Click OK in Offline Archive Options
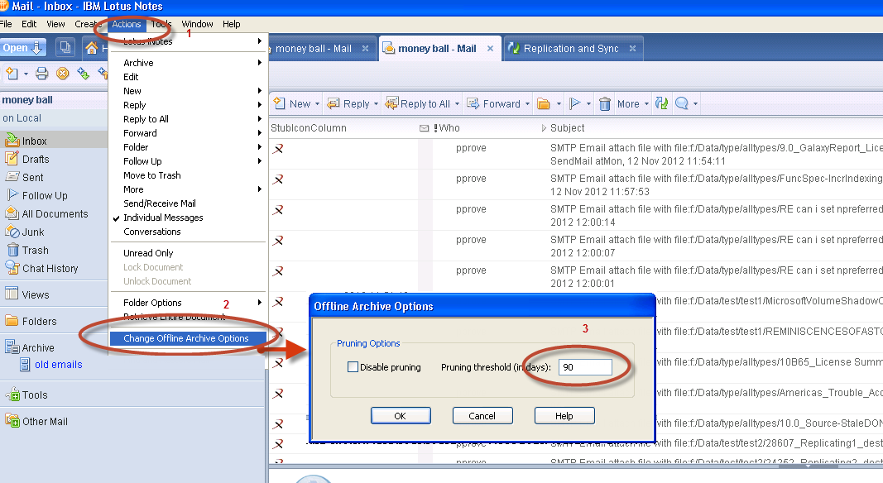Viewport: 883px width, 483px height. (x=401, y=415)
